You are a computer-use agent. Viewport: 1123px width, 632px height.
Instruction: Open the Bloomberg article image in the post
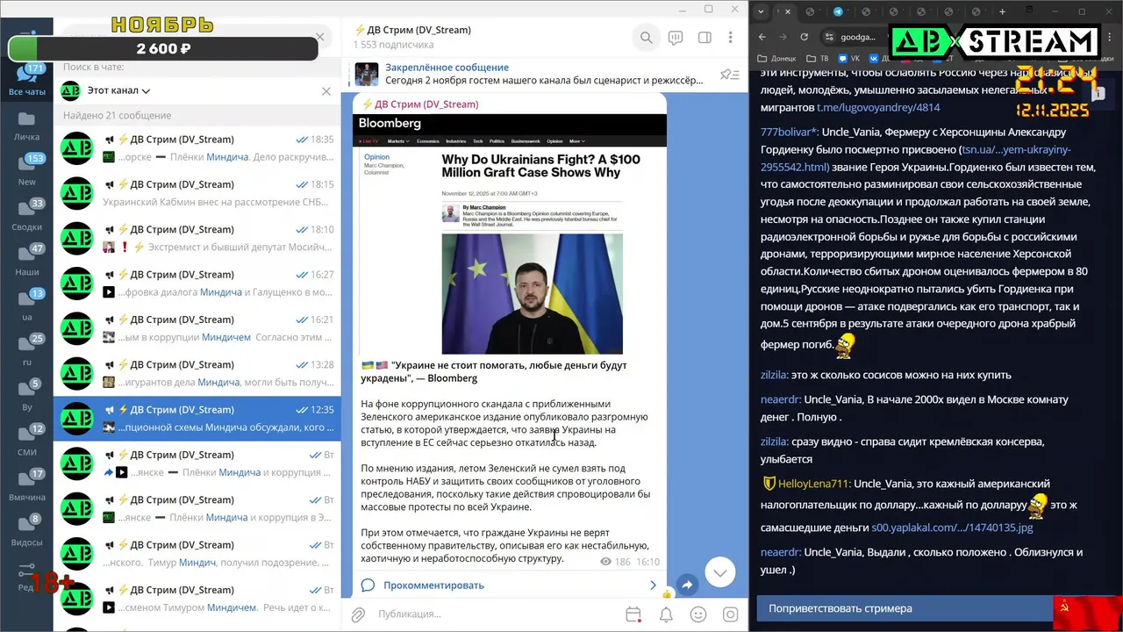point(511,234)
